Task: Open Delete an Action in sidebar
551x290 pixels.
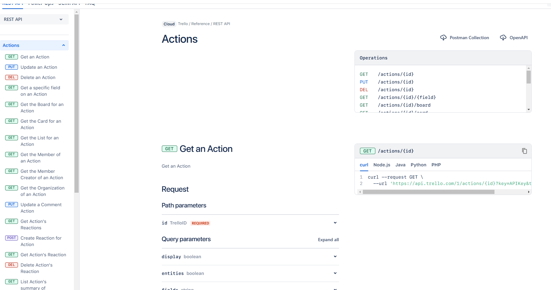Action: click(x=38, y=77)
